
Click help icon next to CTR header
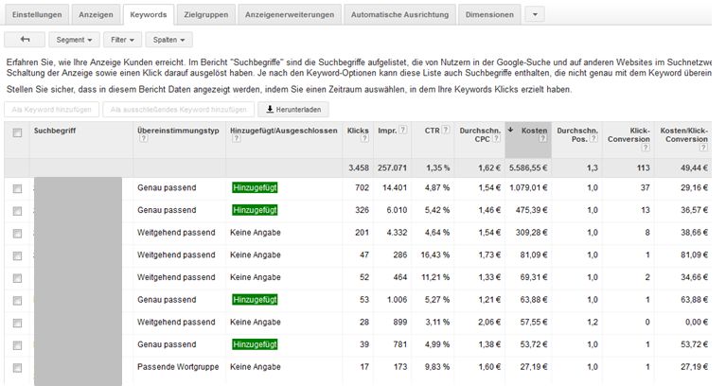coord(446,130)
